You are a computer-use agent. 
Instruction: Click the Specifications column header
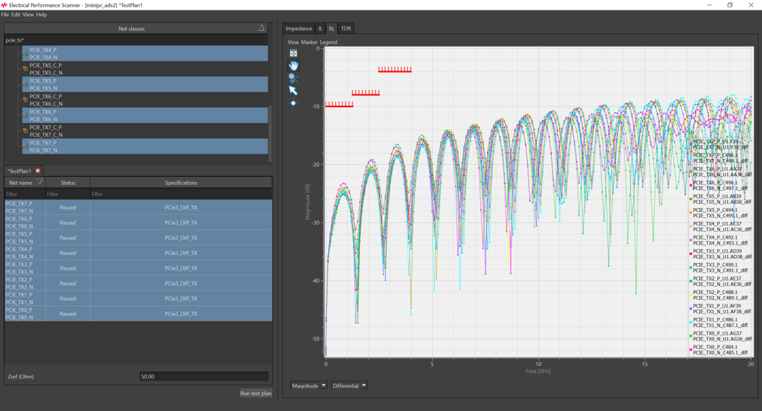click(181, 183)
